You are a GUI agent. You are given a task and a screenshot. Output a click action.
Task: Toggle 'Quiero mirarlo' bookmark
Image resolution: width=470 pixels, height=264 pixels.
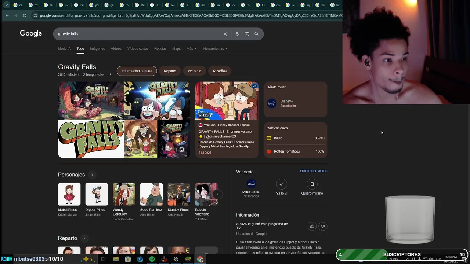tap(312, 184)
